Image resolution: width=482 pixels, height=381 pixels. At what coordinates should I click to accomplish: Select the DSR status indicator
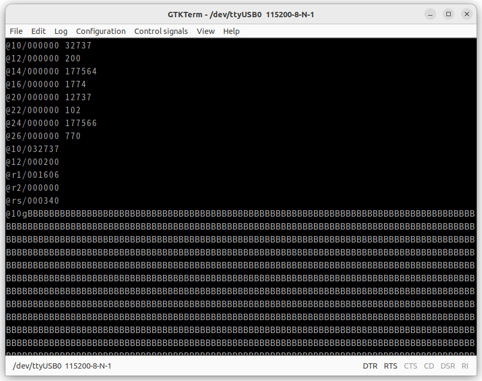coord(447,366)
